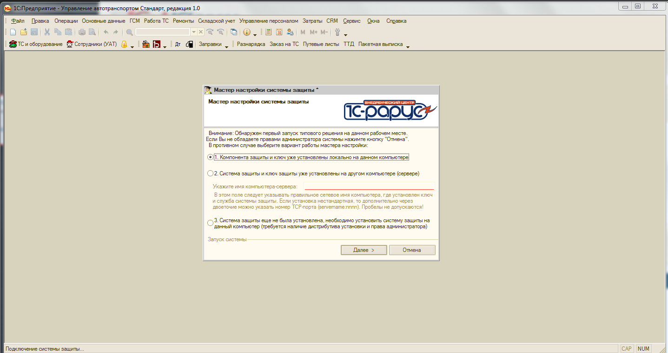This screenshot has width=668, height=353.
Task: Open the Основные данные menu
Action: click(x=103, y=21)
